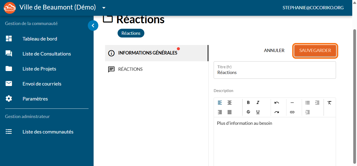Insert a bulleted list
357x166 pixels.
pyautogui.click(x=307, y=102)
